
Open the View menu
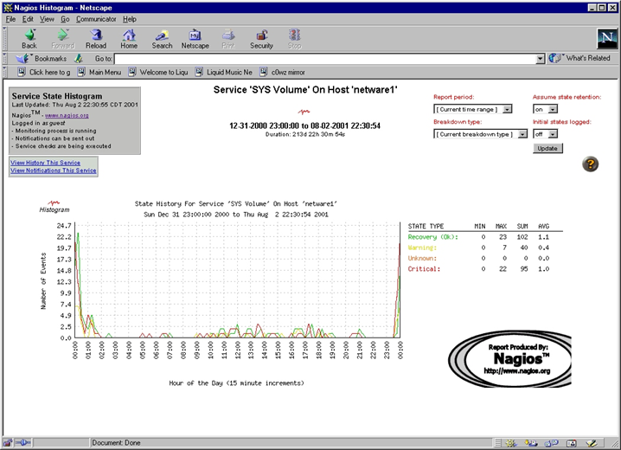[47, 19]
